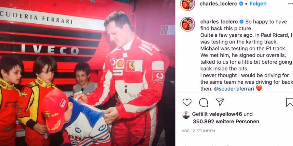
Task: Click the red heart emoji in caption
Action: click(259, 88)
